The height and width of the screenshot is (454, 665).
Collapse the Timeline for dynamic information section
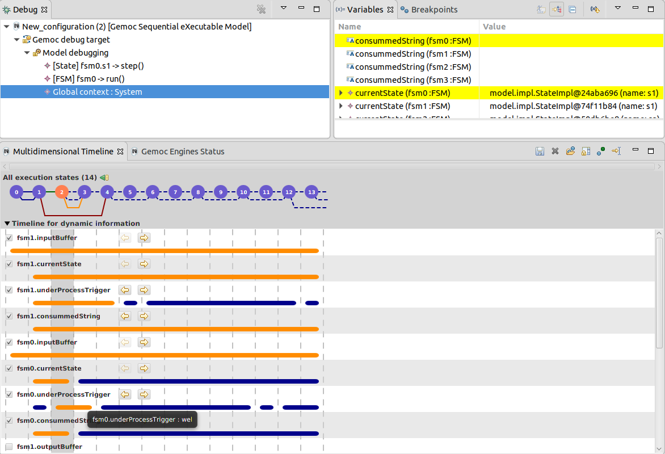(7, 223)
